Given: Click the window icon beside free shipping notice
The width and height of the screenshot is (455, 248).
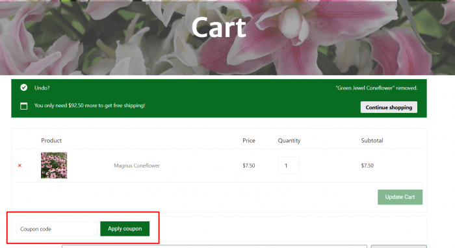Looking at the screenshot, I should (x=24, y=106).
